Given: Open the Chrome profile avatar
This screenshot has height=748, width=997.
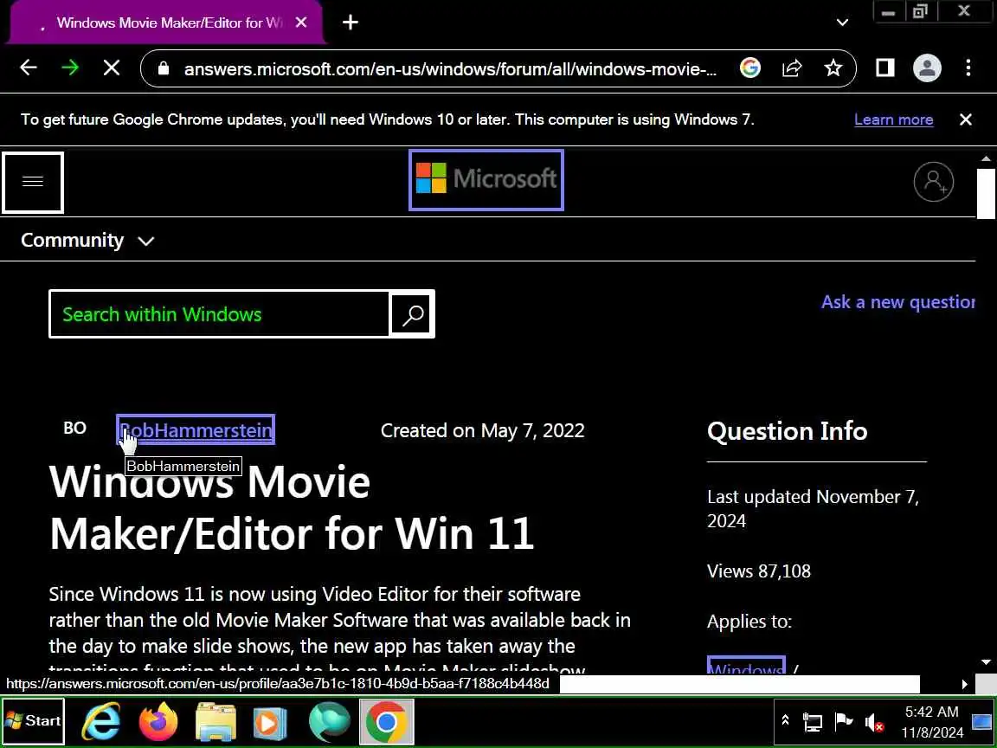Looking at the screenshot, I should (927, 68).
